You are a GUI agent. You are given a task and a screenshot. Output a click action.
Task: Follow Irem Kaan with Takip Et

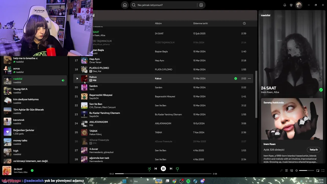tap(313, 150)
